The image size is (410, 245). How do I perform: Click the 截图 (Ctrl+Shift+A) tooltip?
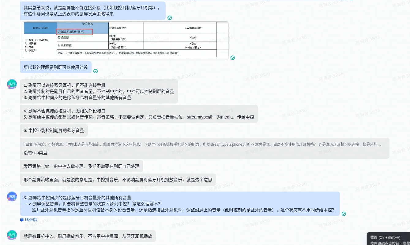[x=388, y=239]
